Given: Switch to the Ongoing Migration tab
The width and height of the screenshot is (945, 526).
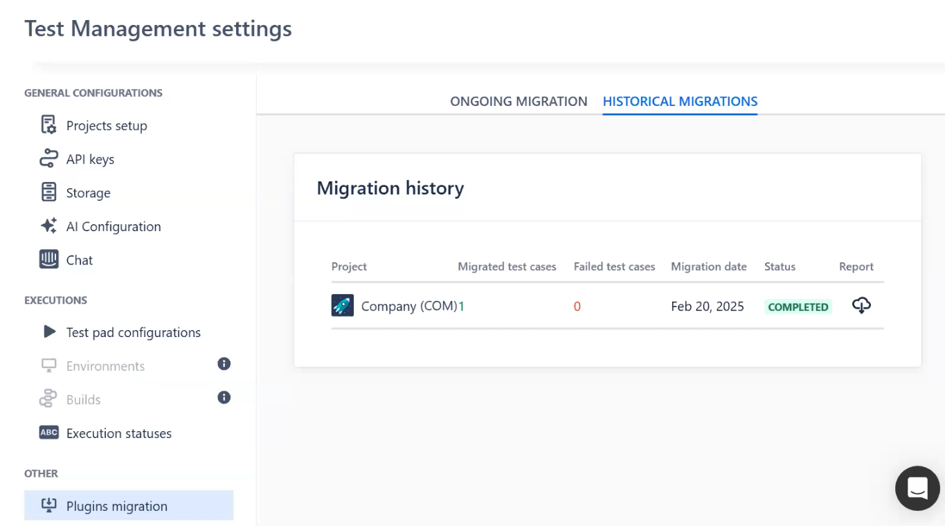Looking at the screenshot, I should 519,101.
